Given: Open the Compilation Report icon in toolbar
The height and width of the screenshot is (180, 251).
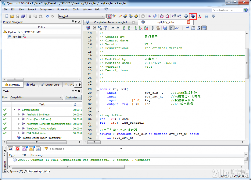Looking at the screenshot, I should [186, 16].
